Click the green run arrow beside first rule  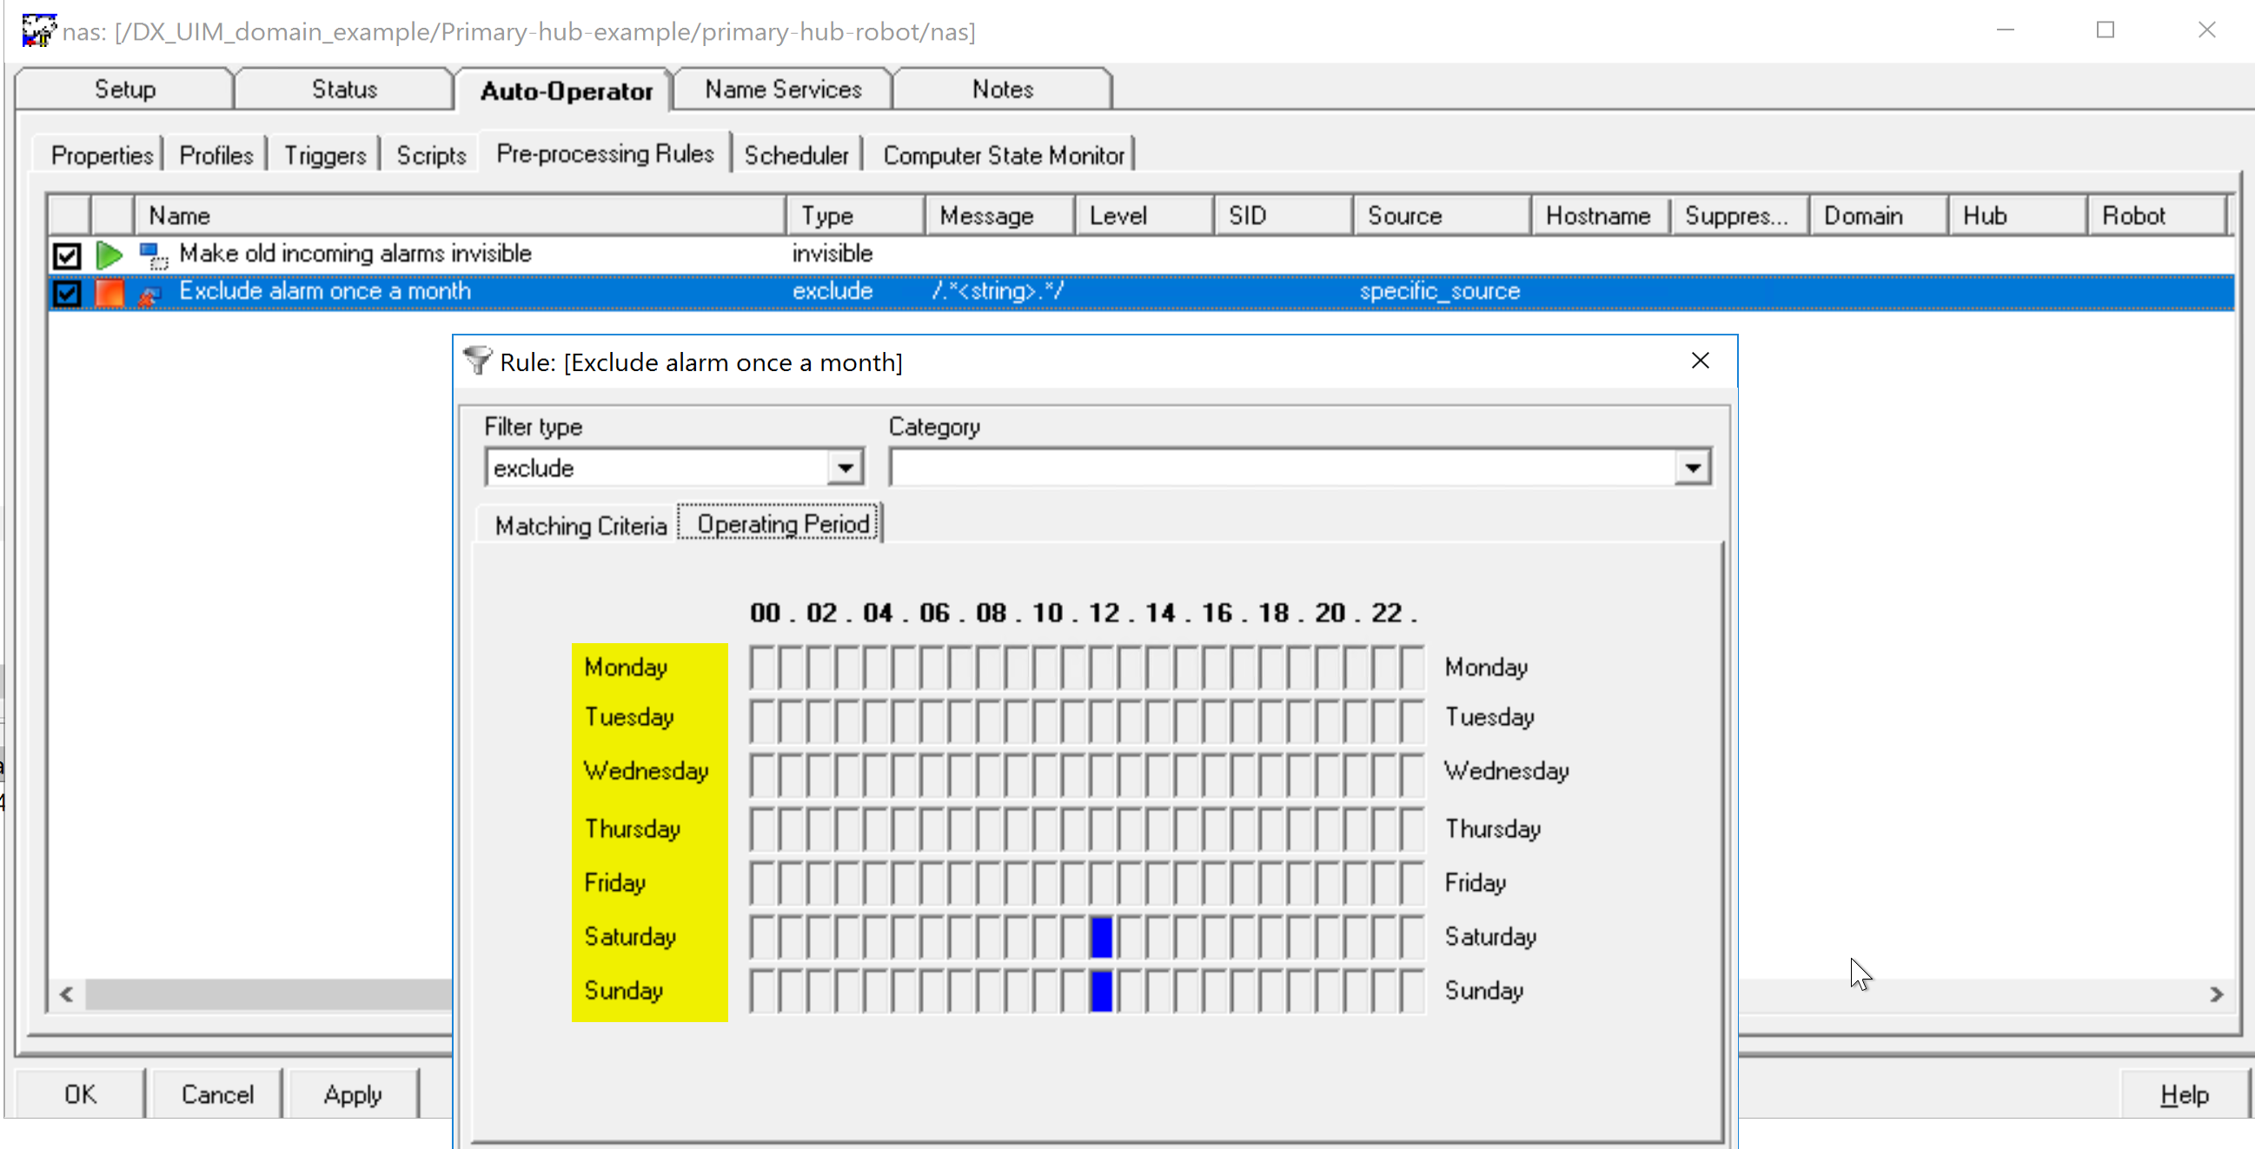[109, 255]
